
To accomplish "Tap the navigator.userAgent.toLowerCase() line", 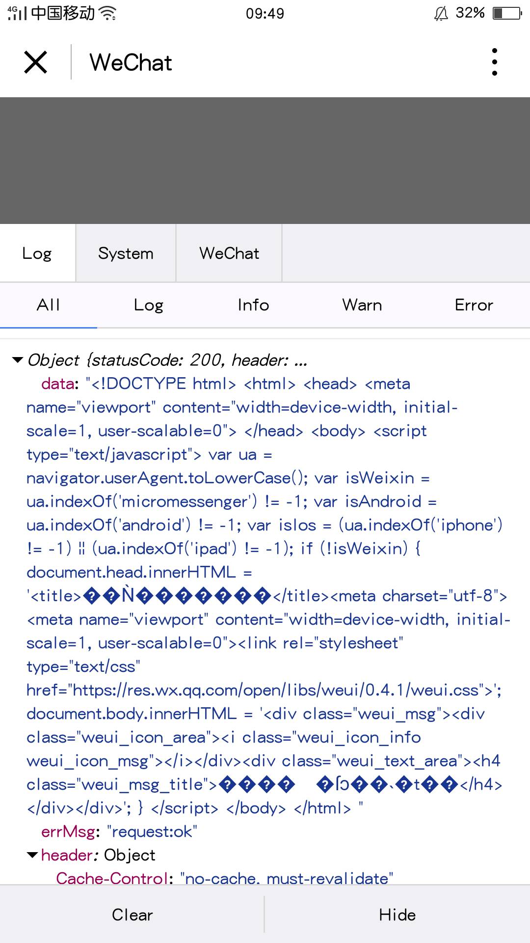I will [228, 478].
